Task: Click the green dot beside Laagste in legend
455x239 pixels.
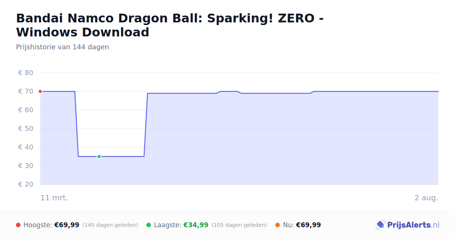Action: 149,225
